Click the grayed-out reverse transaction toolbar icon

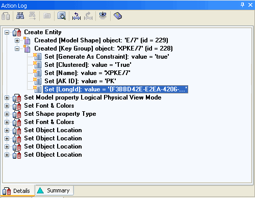click(x=6, y=16)
